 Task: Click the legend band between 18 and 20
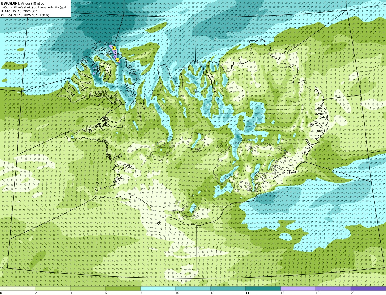coord(333,288)
